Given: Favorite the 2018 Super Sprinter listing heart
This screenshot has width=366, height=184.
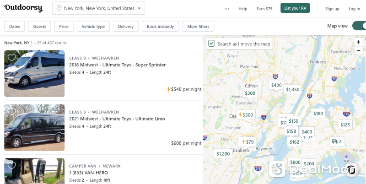Looking at the screenshot, I should coord(12,58).
